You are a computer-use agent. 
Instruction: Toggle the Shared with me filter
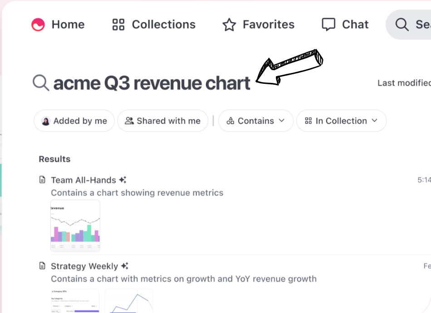(x=162, y=121)
